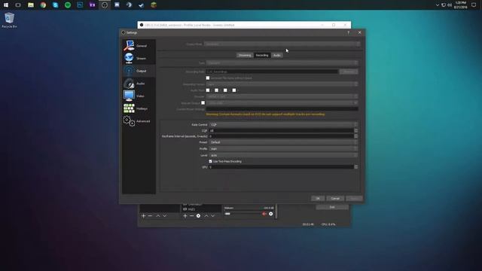Click the Settings dialog help question mark
This screenshot has height=271, width=482.
[348, 32]
